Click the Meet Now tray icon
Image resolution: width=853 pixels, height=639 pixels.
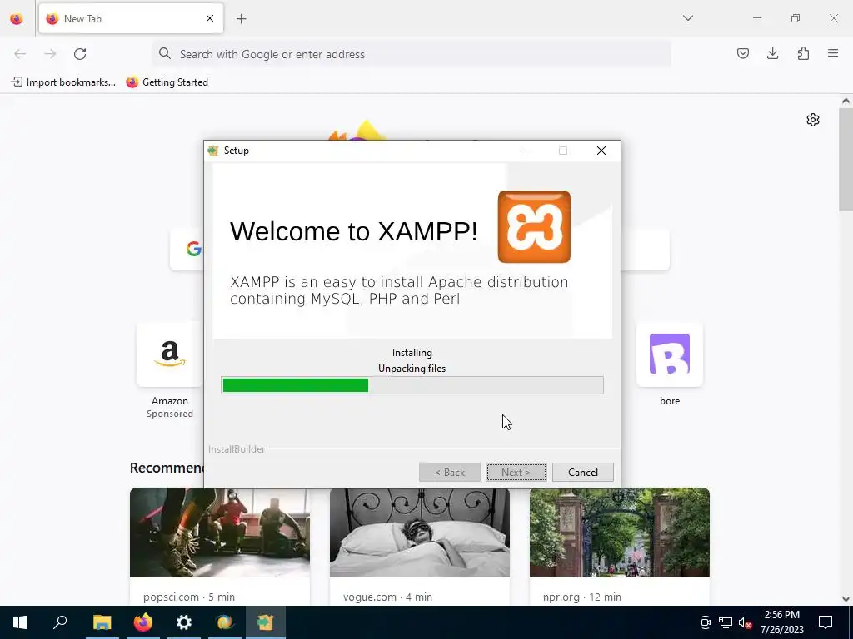click(706, 622)
